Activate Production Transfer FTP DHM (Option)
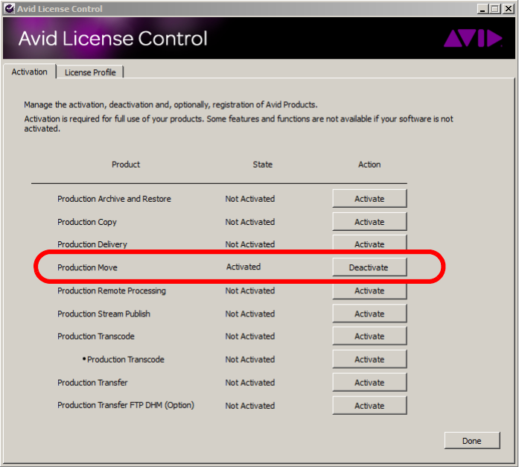Viewport: 519px width, 467px height. coord(369,405)
